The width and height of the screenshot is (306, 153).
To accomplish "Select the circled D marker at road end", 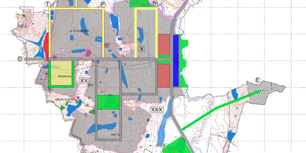I will (x=20, y=59).
